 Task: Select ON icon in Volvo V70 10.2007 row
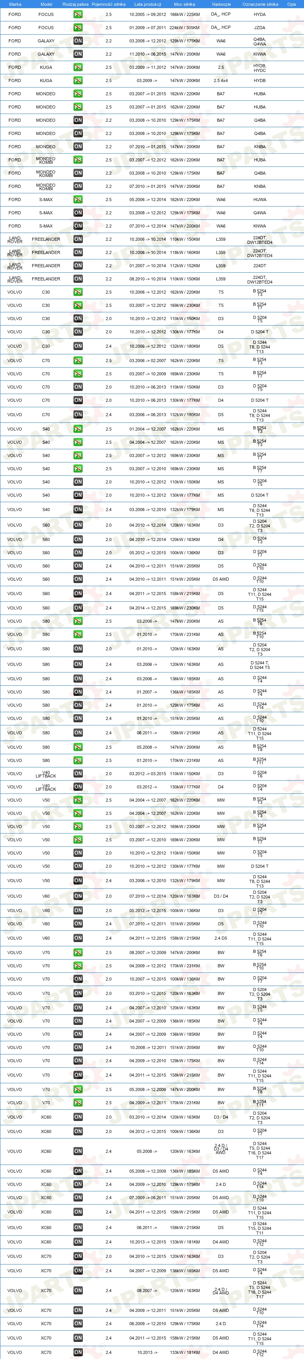(x=78, y=979)
